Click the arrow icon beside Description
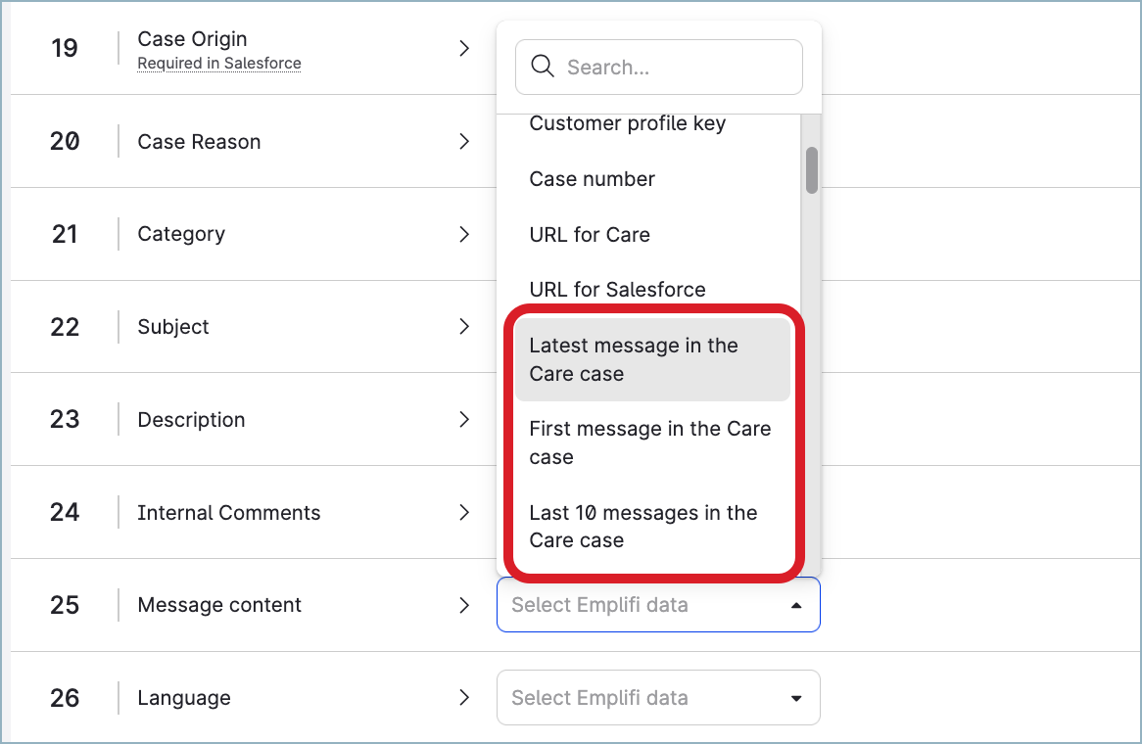1142x744 pixels. click(x=464, y=420)
